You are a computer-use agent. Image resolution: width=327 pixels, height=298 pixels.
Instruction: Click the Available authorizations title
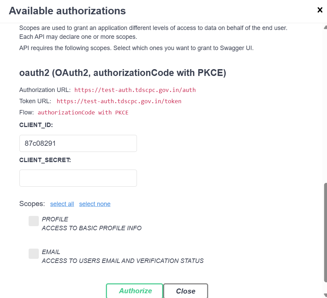[67, 11]
